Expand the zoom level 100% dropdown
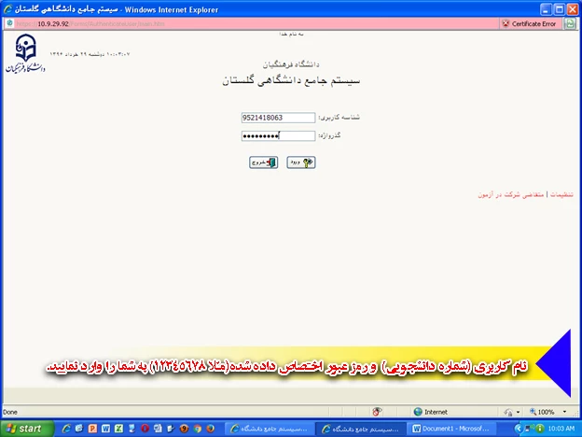Image resolution: width=582 pixels, height=437 pixels. (x=550, y=411)
